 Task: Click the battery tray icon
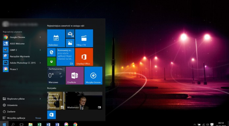click(199, 125)
